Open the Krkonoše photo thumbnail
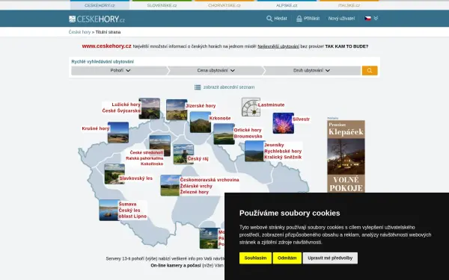Viewport: 449px width, 280px height. (201, 122)
